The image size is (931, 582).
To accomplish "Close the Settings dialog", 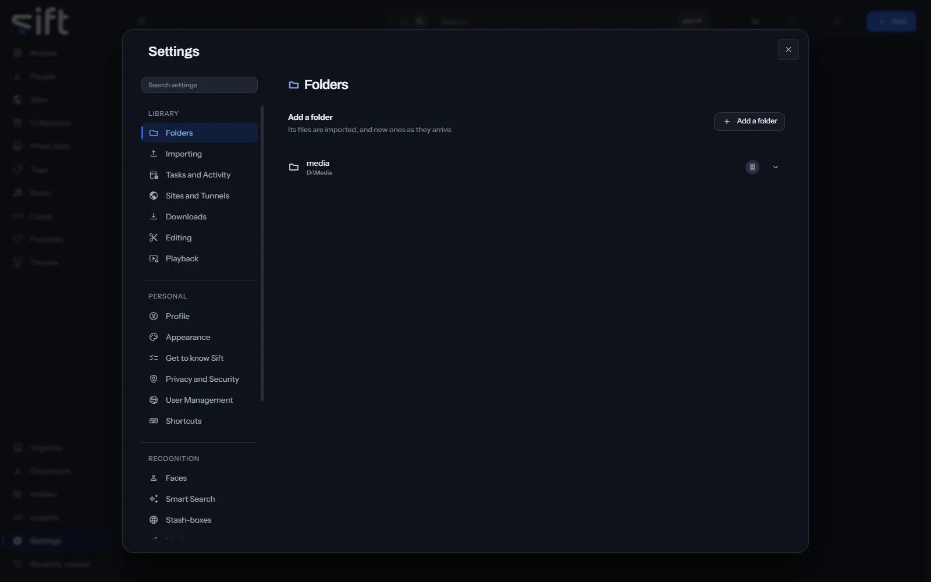I will pos(788,49).
